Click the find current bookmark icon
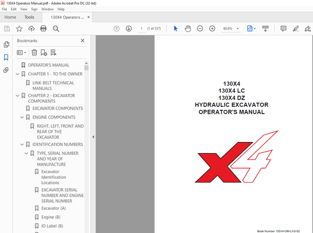The height and width of the screenshot is (233, 313). click(54, 52)
